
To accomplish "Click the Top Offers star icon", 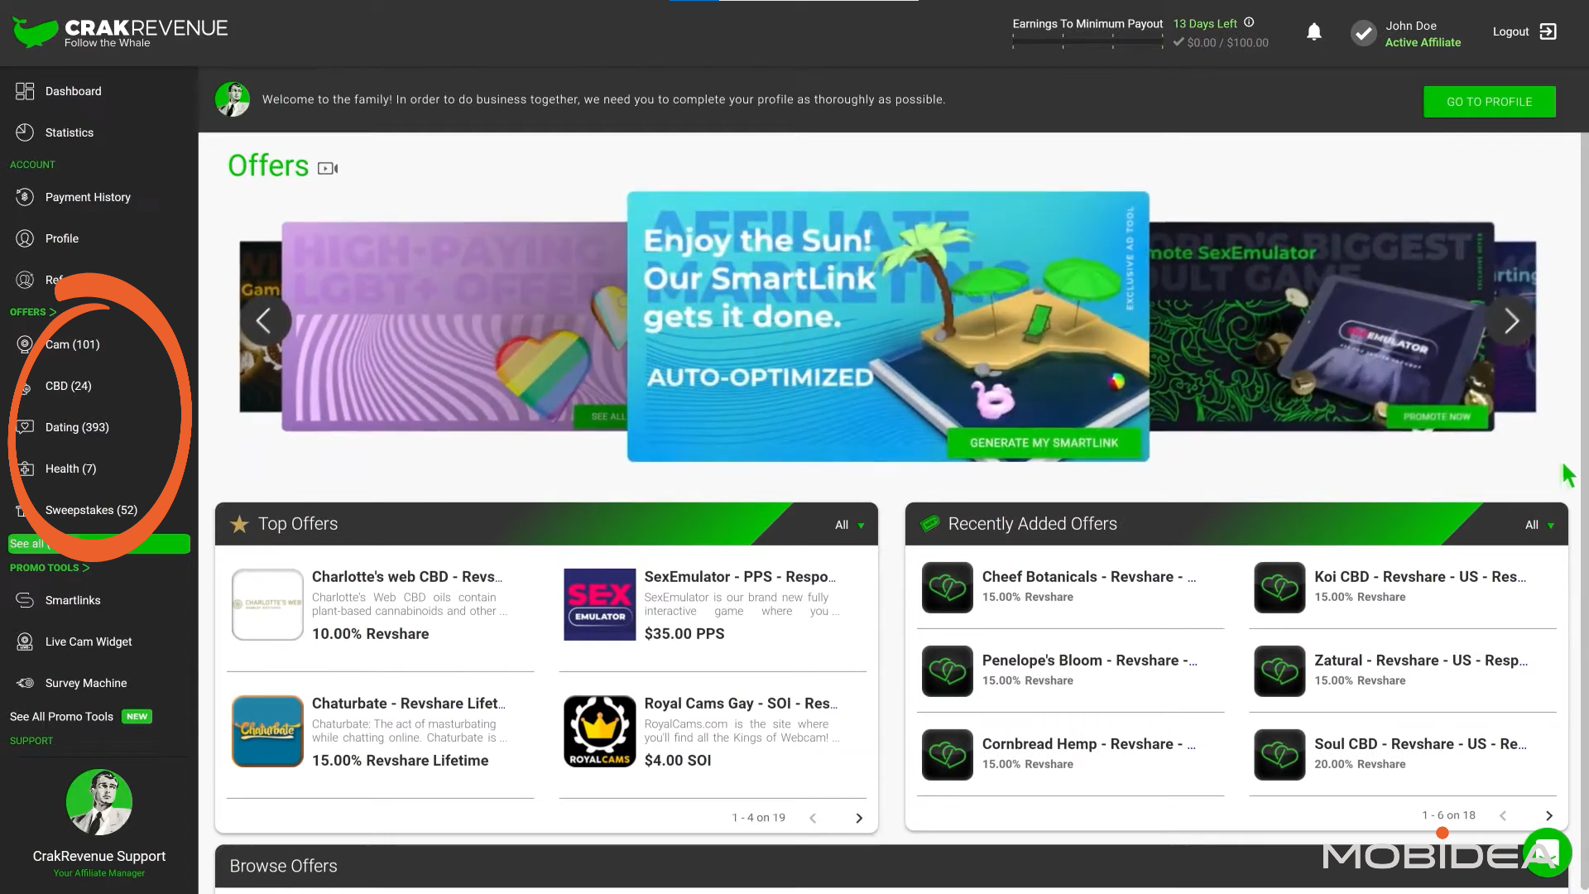I will (239, 524).
